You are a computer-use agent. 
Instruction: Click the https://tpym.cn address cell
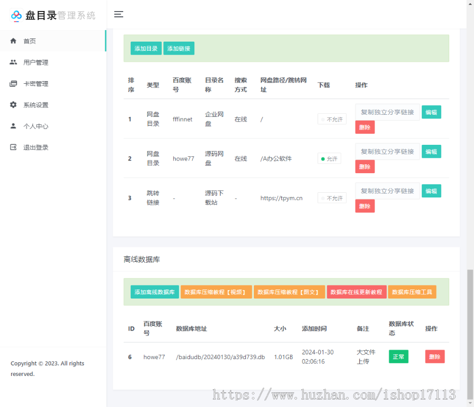[281, 198]
